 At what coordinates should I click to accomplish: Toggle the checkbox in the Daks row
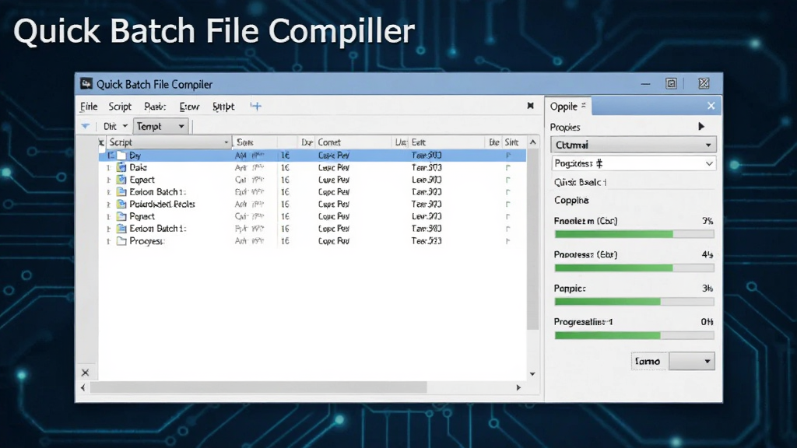[x=507, y=168]
